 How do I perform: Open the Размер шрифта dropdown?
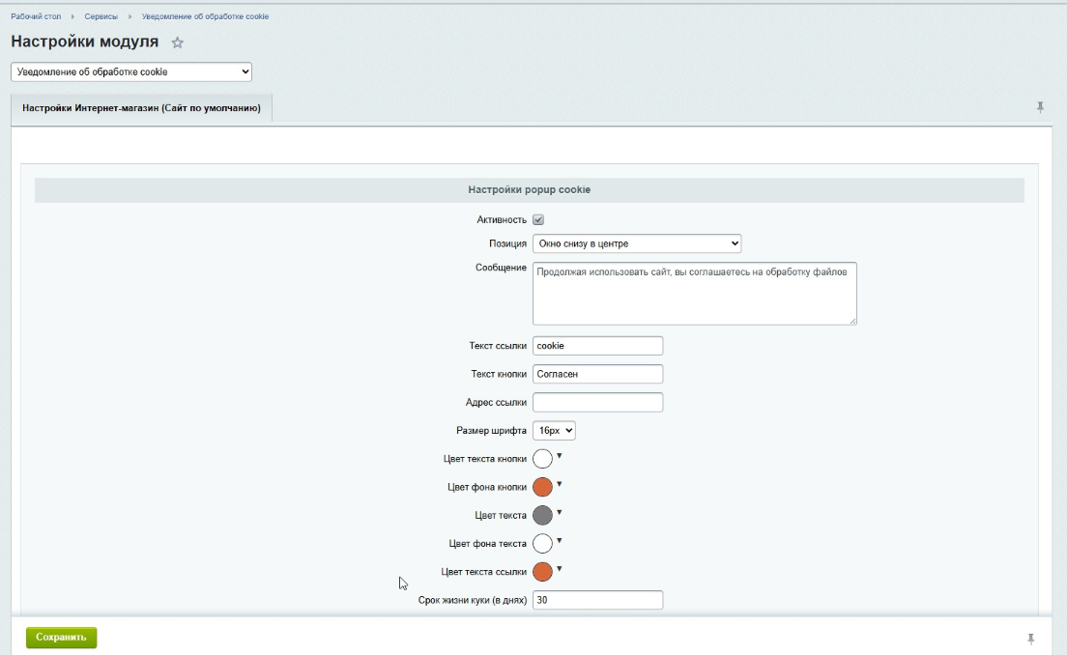(x=554, y=431)
